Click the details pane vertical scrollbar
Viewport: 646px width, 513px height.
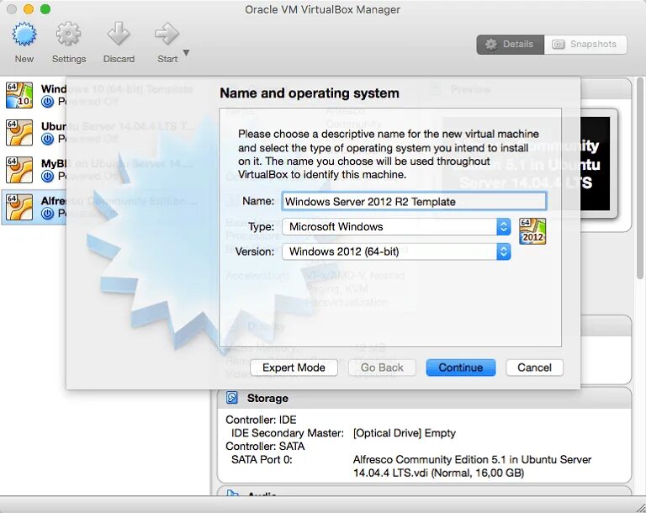tap(640, 177)
